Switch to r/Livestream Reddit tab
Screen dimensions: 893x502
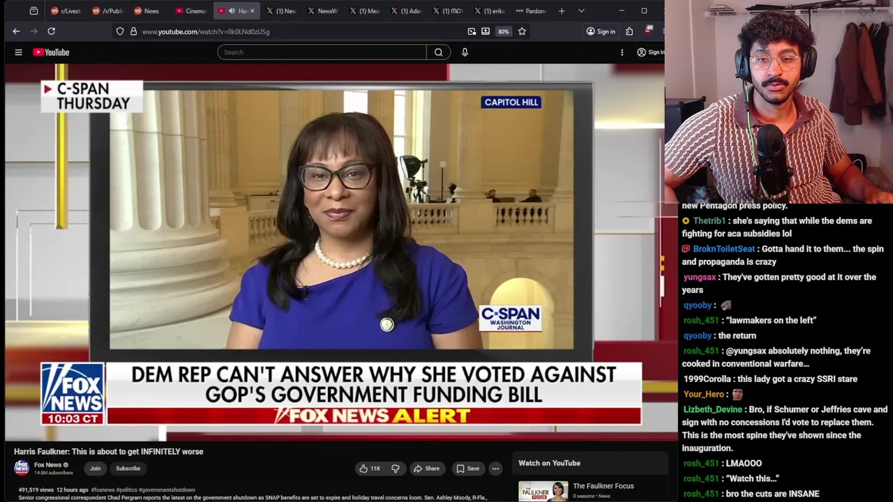pos(65,11)
